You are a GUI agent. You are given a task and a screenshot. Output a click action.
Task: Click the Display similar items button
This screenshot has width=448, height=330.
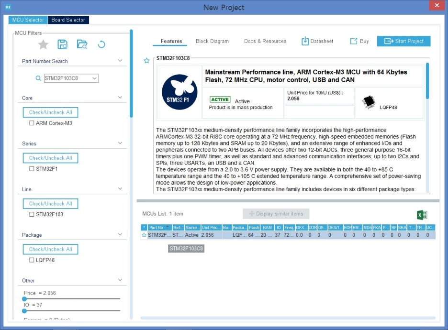[x=276, y=214]
